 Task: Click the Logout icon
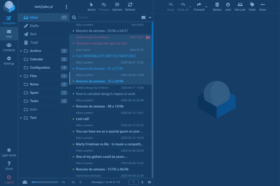pos(9,179)
